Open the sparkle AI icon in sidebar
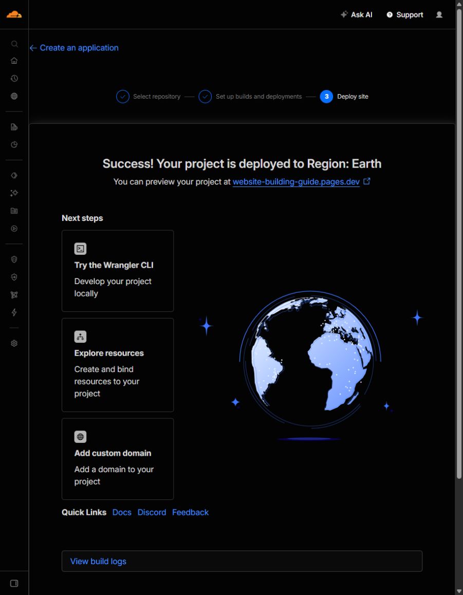This screenshot has height=595, width=463. (14, 193)
